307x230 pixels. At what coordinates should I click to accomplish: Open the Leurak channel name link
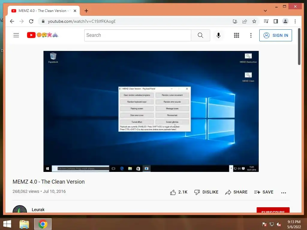[38, 210]
